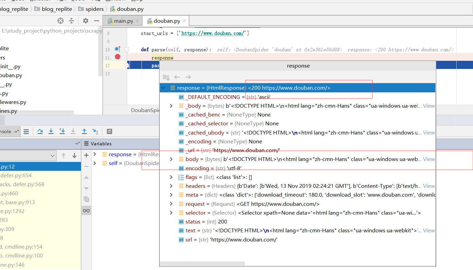Screen dimensions: 473x270
Task: Click the Force Step Into icon
Action: pyautogui.click(x=73, y=131)
